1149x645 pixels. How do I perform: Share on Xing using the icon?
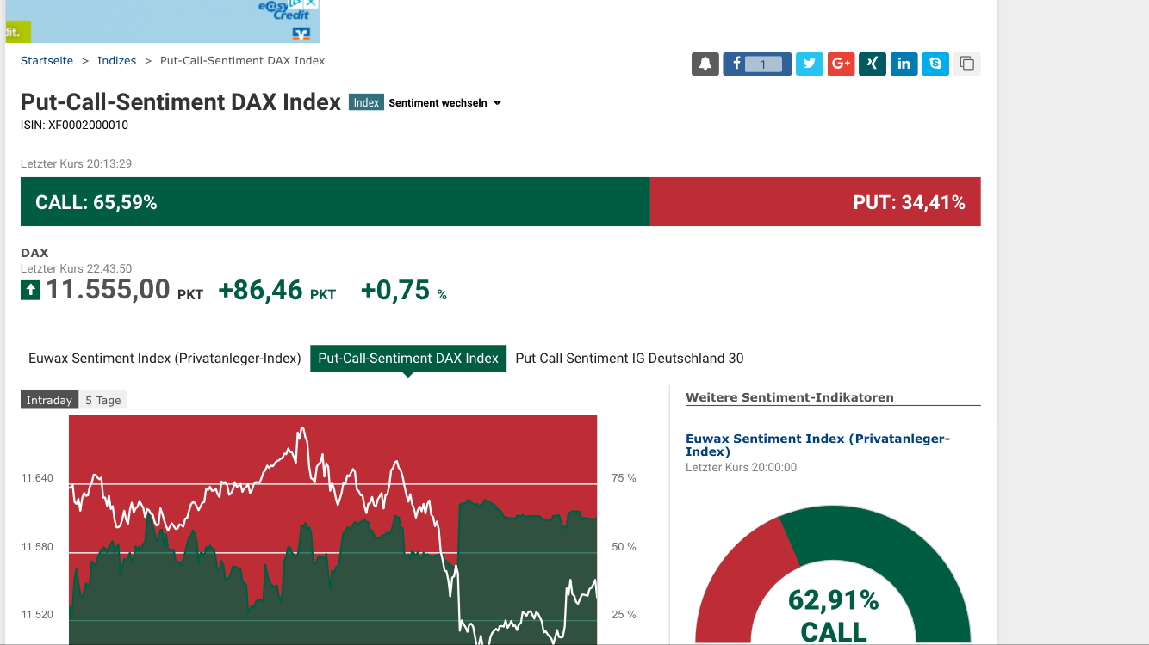tap(872, 64)
